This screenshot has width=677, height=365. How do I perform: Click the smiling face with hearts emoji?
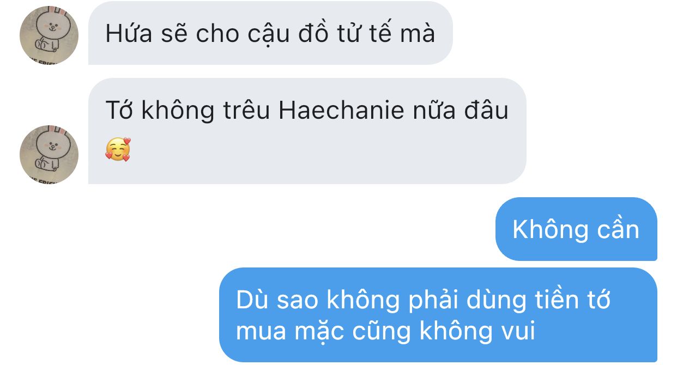pyautogui.click(x=118, y=150)
